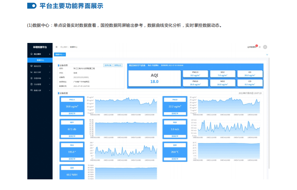Click the 设备信息 section heading
297x190 pixels.
[63, 65]
